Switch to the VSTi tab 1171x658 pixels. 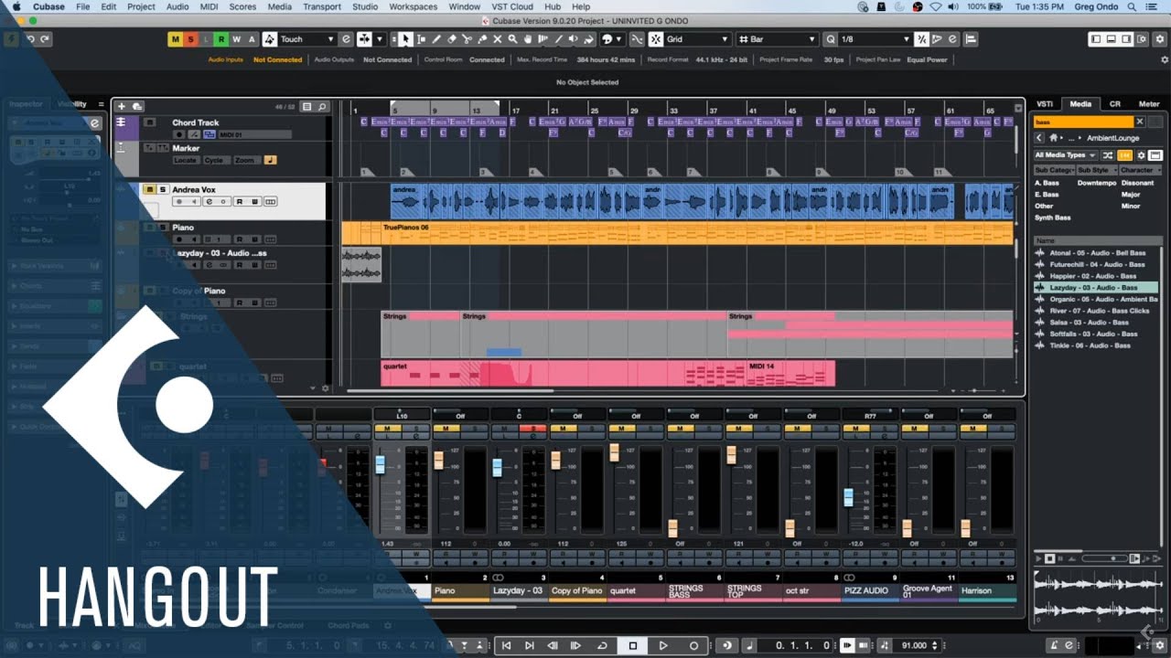pos(1045,104)
